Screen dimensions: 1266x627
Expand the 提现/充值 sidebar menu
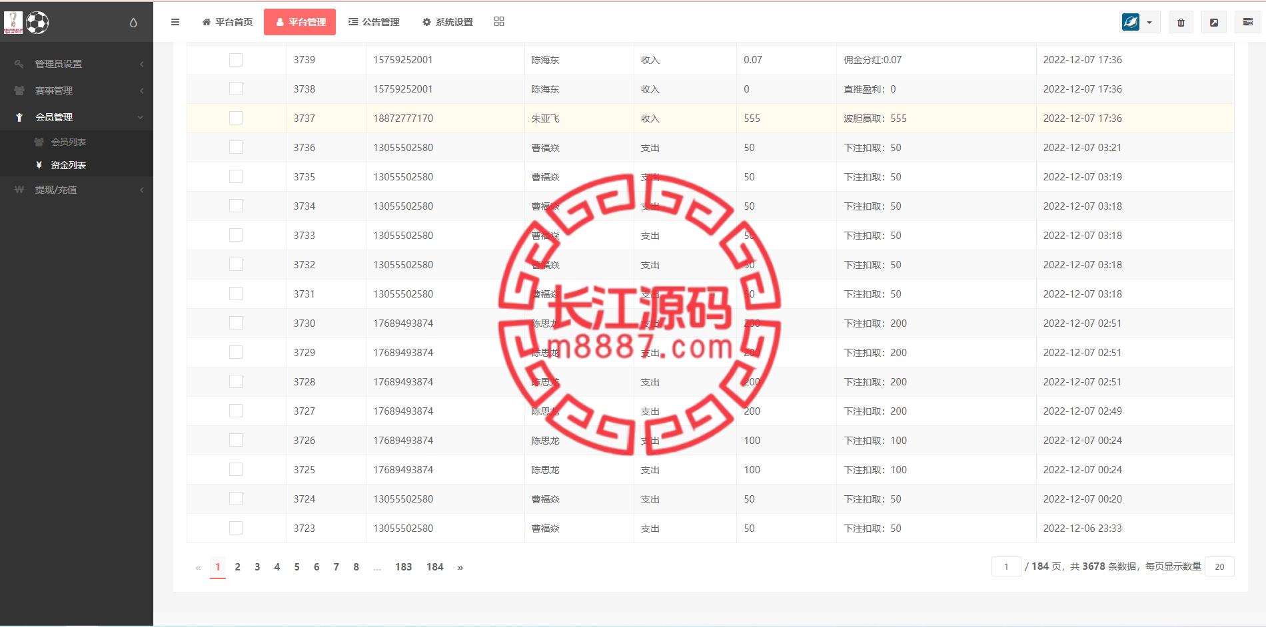(x=77, y=190)
